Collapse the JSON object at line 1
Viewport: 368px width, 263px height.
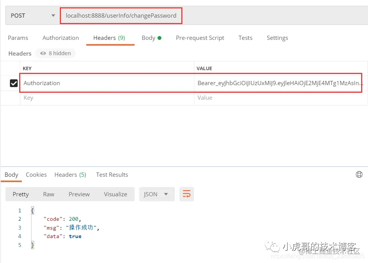[32, 210]
